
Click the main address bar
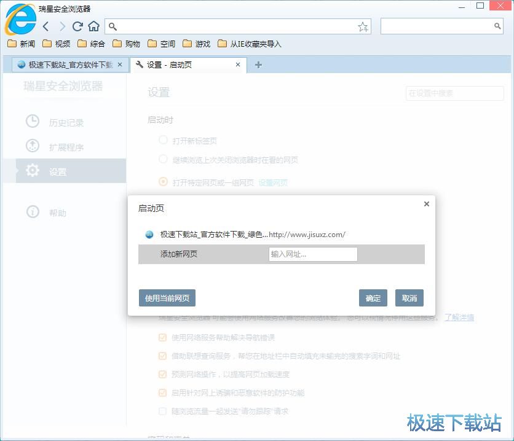coord(238,26)
